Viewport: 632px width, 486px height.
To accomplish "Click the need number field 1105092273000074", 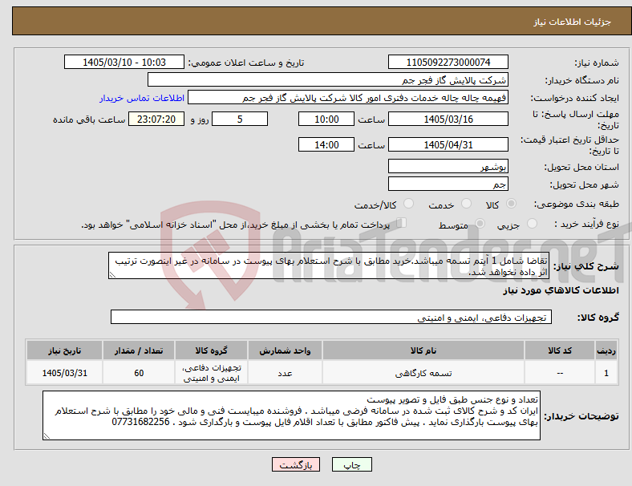I will coord(448,62).
